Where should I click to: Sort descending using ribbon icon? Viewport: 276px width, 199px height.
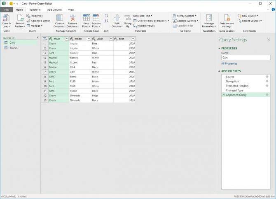click(106, 21)
